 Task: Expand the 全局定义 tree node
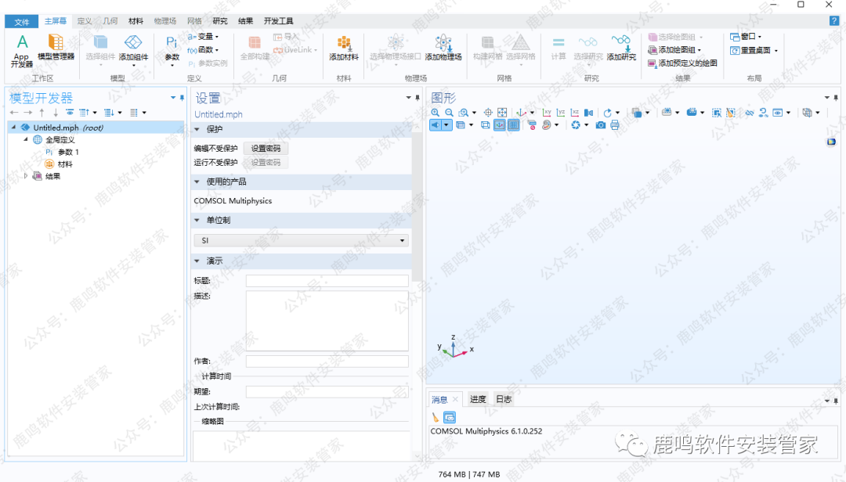pyautogui.click(x=27, y=140)
